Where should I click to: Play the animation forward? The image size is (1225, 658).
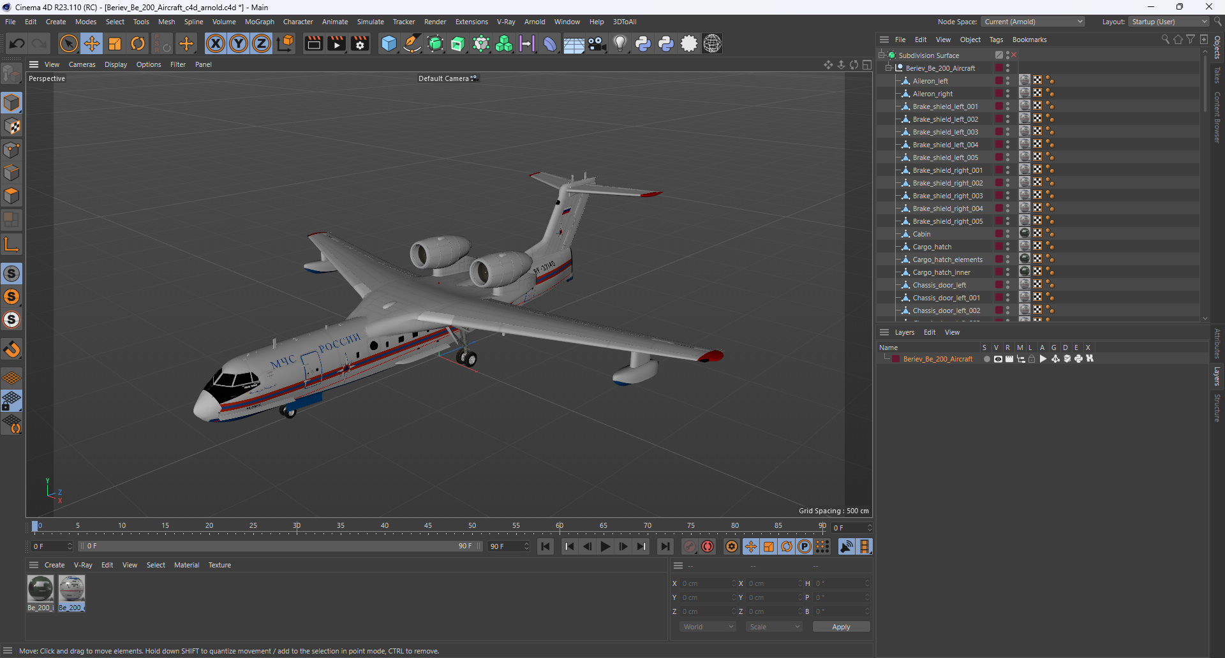click(x=605, y=546)
